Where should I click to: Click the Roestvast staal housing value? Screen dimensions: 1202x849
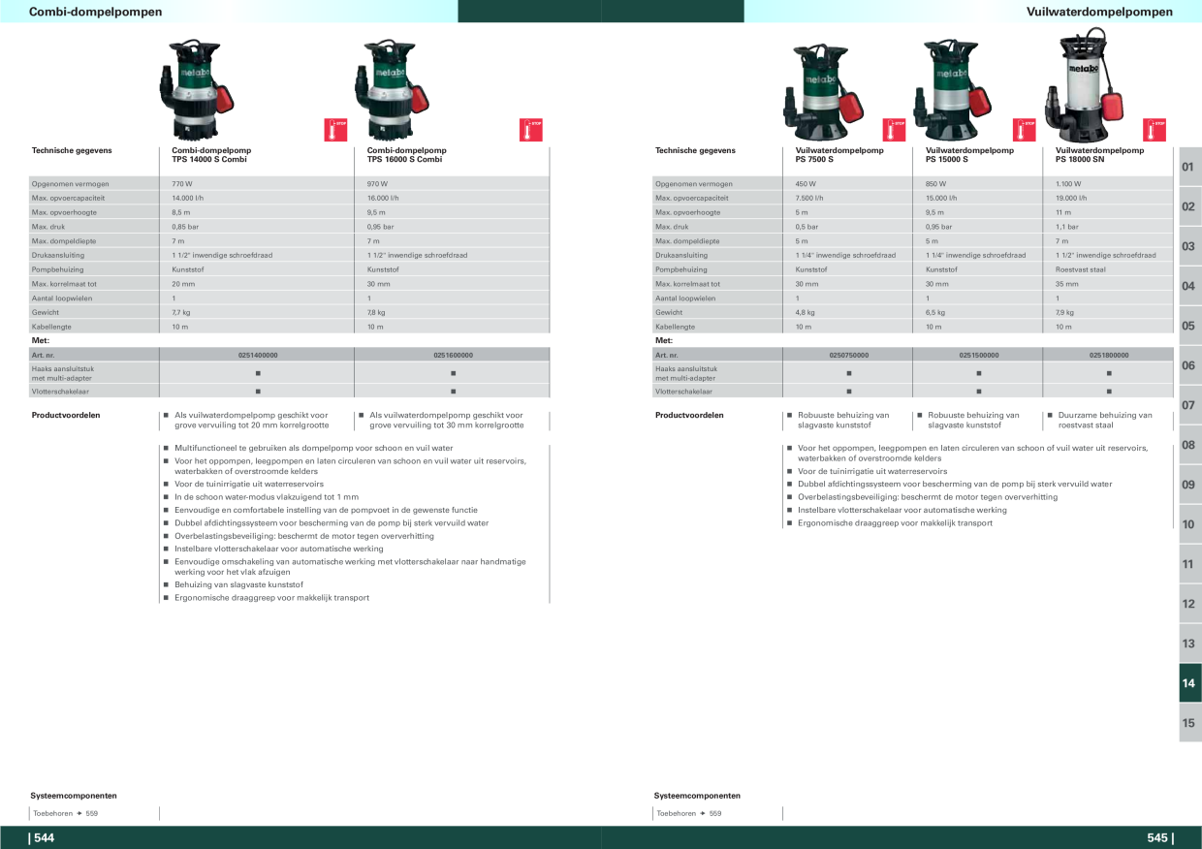(x=1080, y=269)
